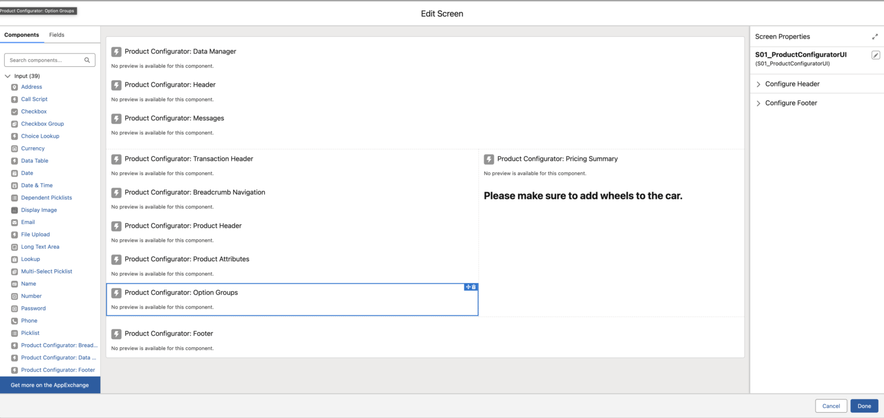Switch to the Fields tab

(56, 35)
